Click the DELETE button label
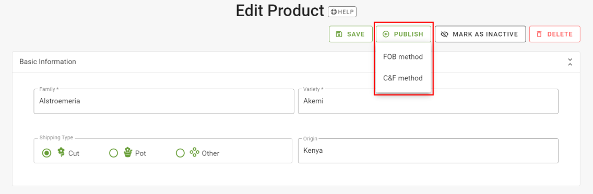This screenshot has height=194, width=593. pos(560,34)
